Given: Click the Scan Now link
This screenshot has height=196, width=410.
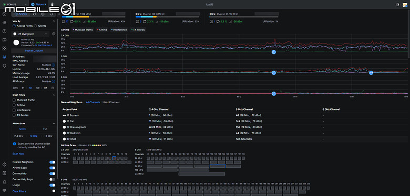Looking at the screenshot, I should pyautogui.click(x=18, y=154).
